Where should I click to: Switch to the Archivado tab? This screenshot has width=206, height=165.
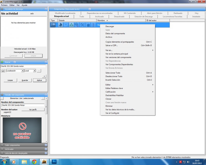(x=99, y=16)
